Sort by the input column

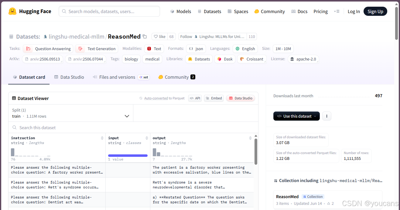(147, 138)
